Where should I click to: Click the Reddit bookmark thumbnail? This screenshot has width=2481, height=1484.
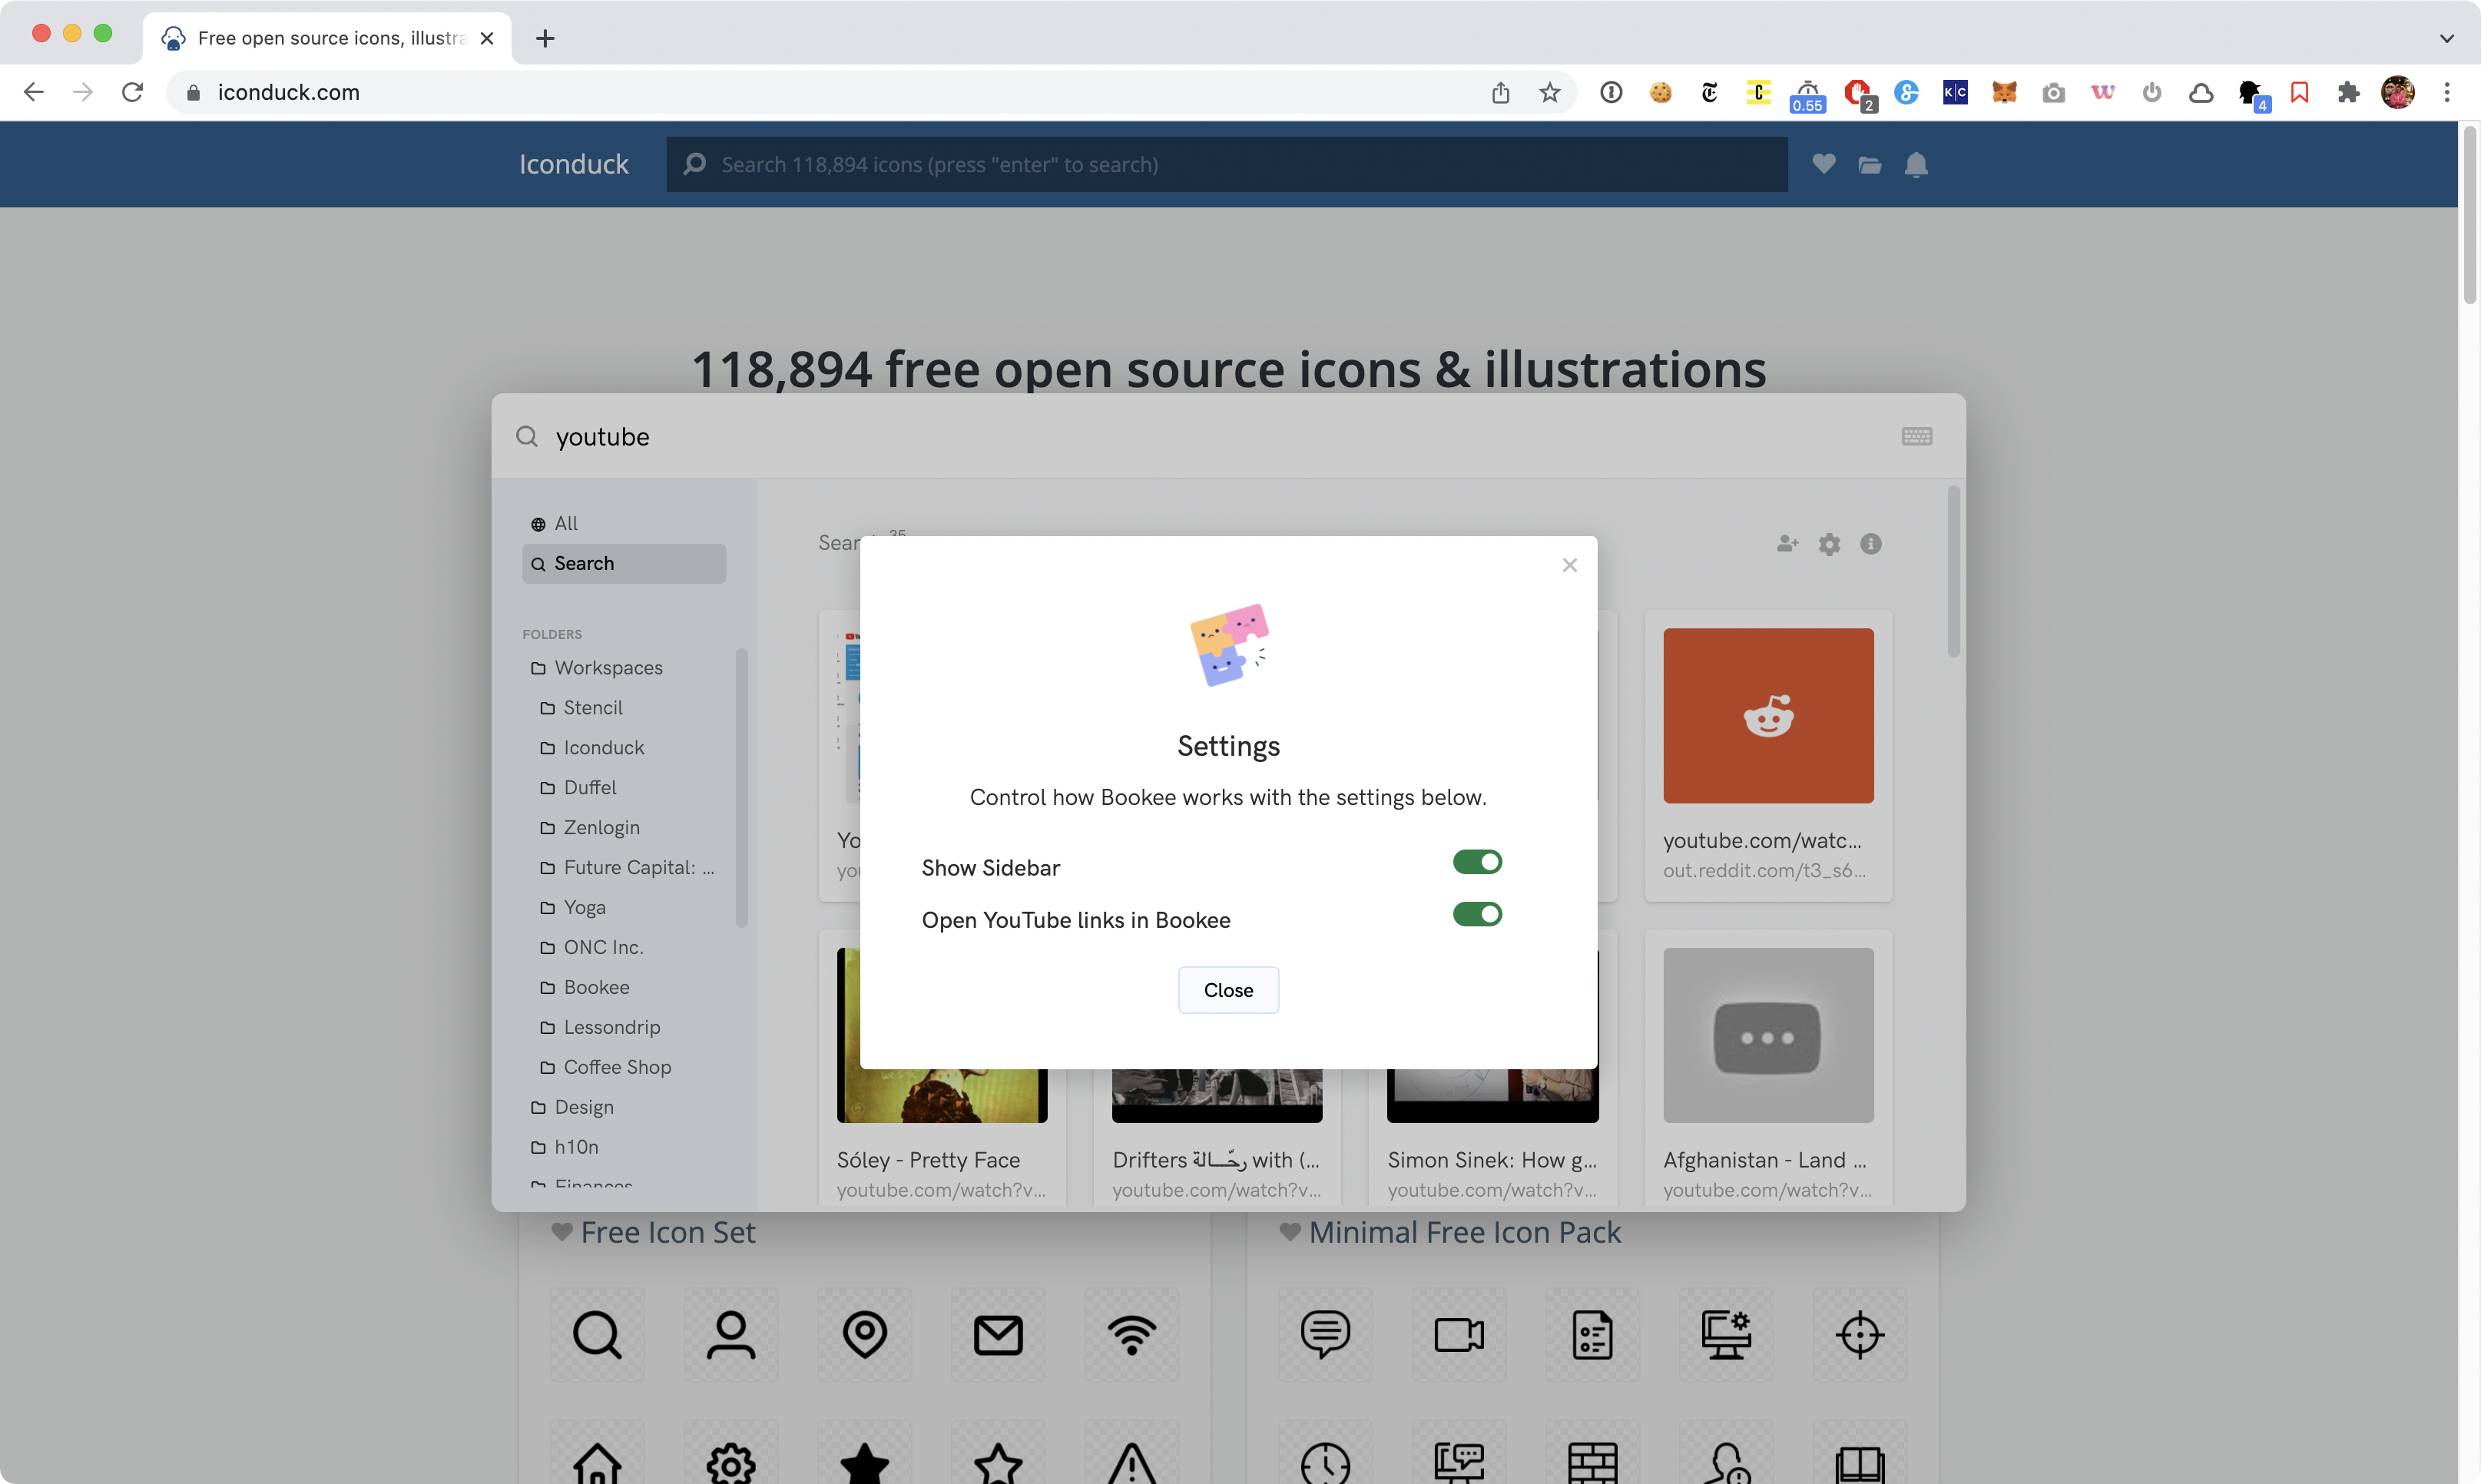click(1767, 715)
